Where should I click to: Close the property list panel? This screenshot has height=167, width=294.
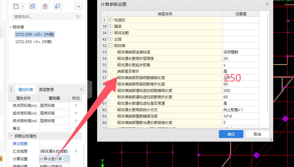[x=82, y=89]
